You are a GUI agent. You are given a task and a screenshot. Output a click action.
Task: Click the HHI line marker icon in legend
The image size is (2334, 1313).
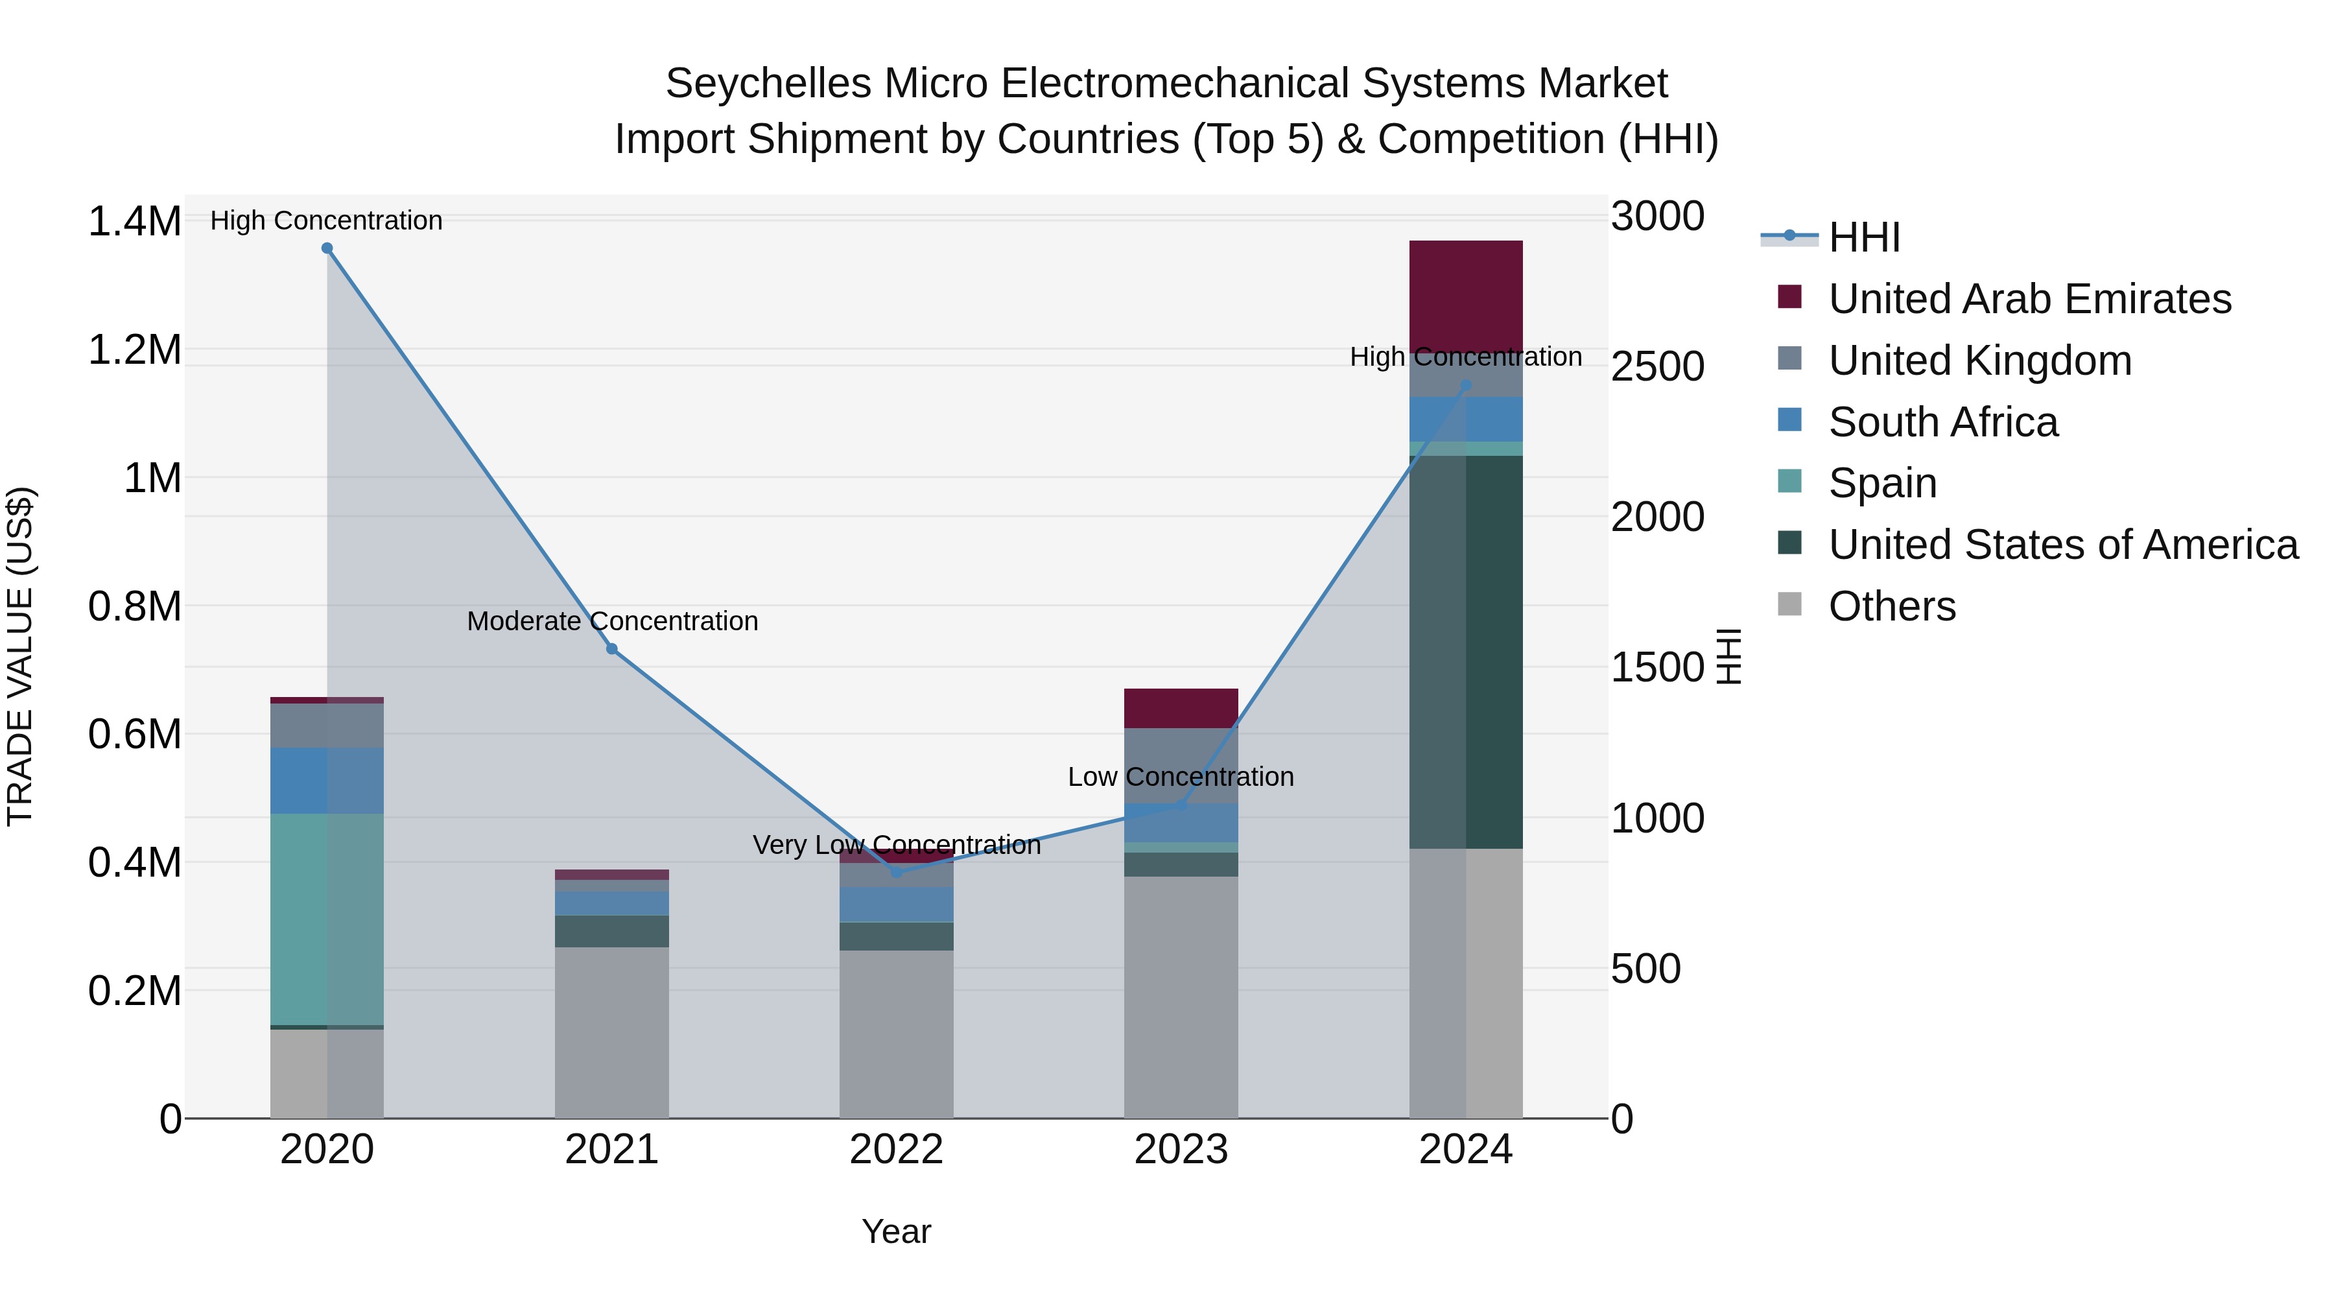[x=1789, y=237]
